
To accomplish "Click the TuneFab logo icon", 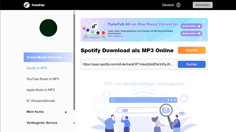I will [x=27, y=5].
